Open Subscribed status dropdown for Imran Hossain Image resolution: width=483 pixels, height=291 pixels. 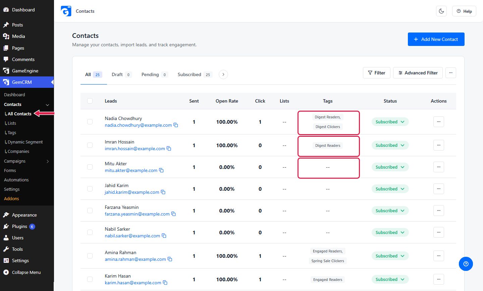390,145
